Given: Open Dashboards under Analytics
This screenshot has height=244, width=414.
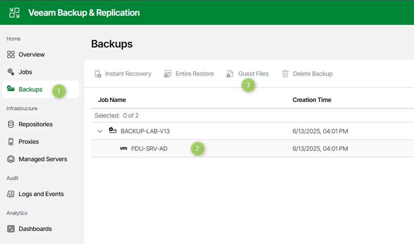Looking at the screenshot, I should pos(35,229).
